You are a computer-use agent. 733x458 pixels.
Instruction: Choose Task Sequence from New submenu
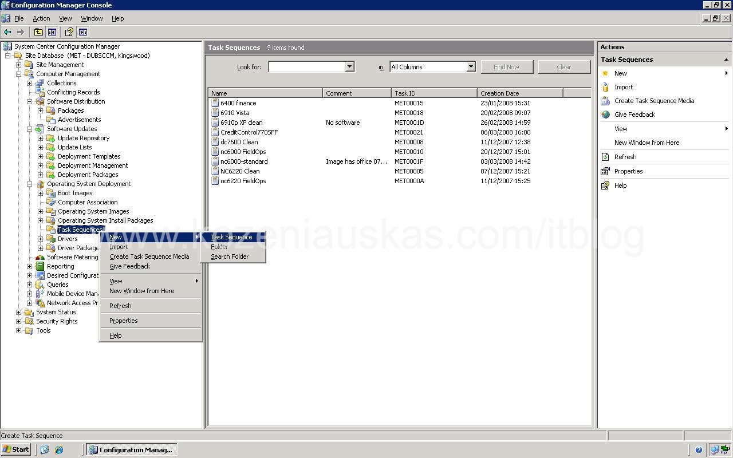tap(233, 237)
